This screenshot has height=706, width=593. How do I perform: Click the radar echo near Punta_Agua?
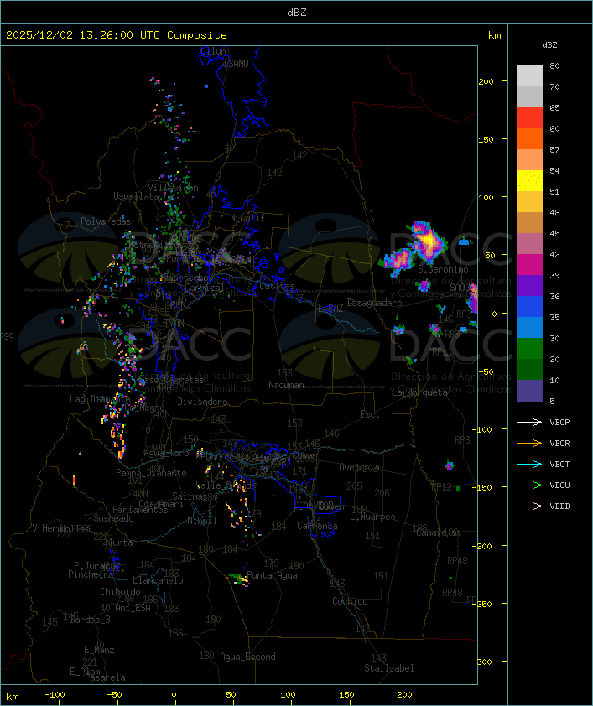pyautogui.click(x=239, y=579)
